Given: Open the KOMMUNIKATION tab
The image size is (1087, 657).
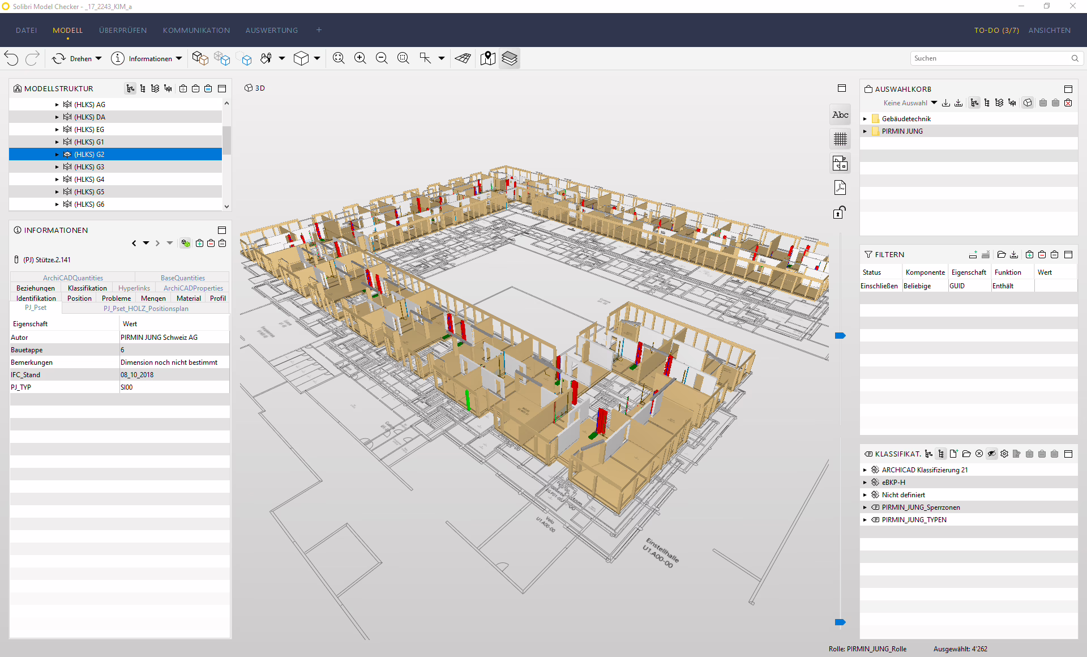Looking at the screenshot, I should click(x=196, y=31).
